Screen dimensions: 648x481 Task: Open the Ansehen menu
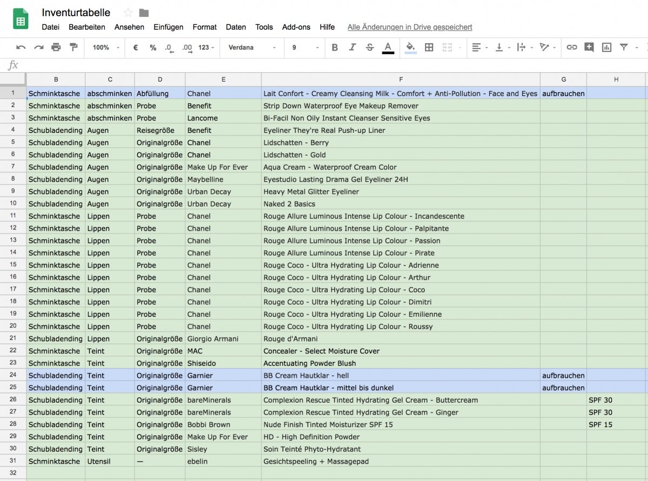point(130,27)
